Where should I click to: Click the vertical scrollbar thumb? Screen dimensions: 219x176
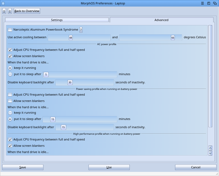tap(210, 76)
